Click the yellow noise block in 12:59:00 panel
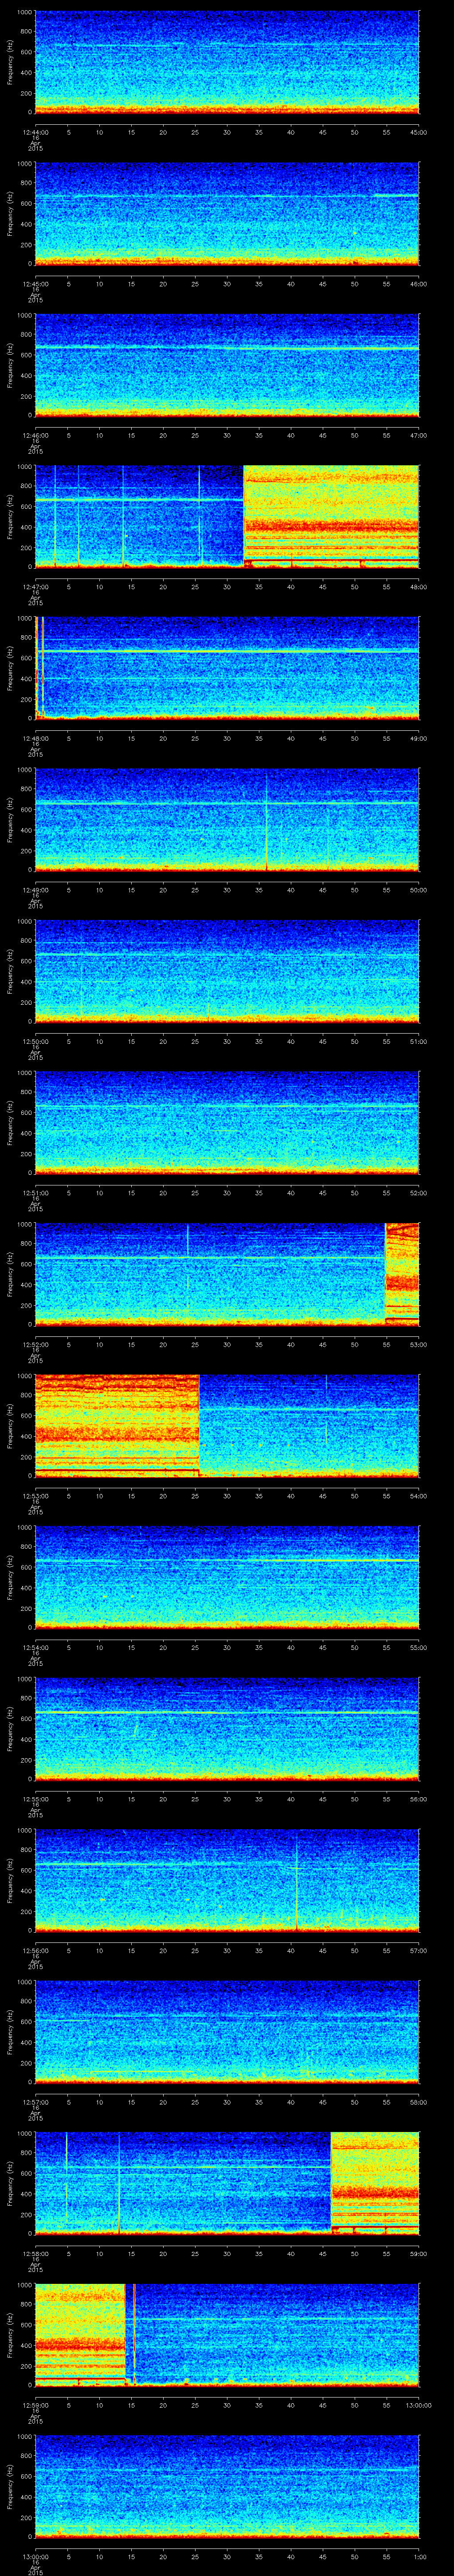This screenshot has height=2576, width=454. (80, 2333)
